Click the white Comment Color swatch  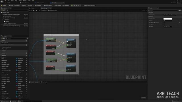(x=168, y=19)
